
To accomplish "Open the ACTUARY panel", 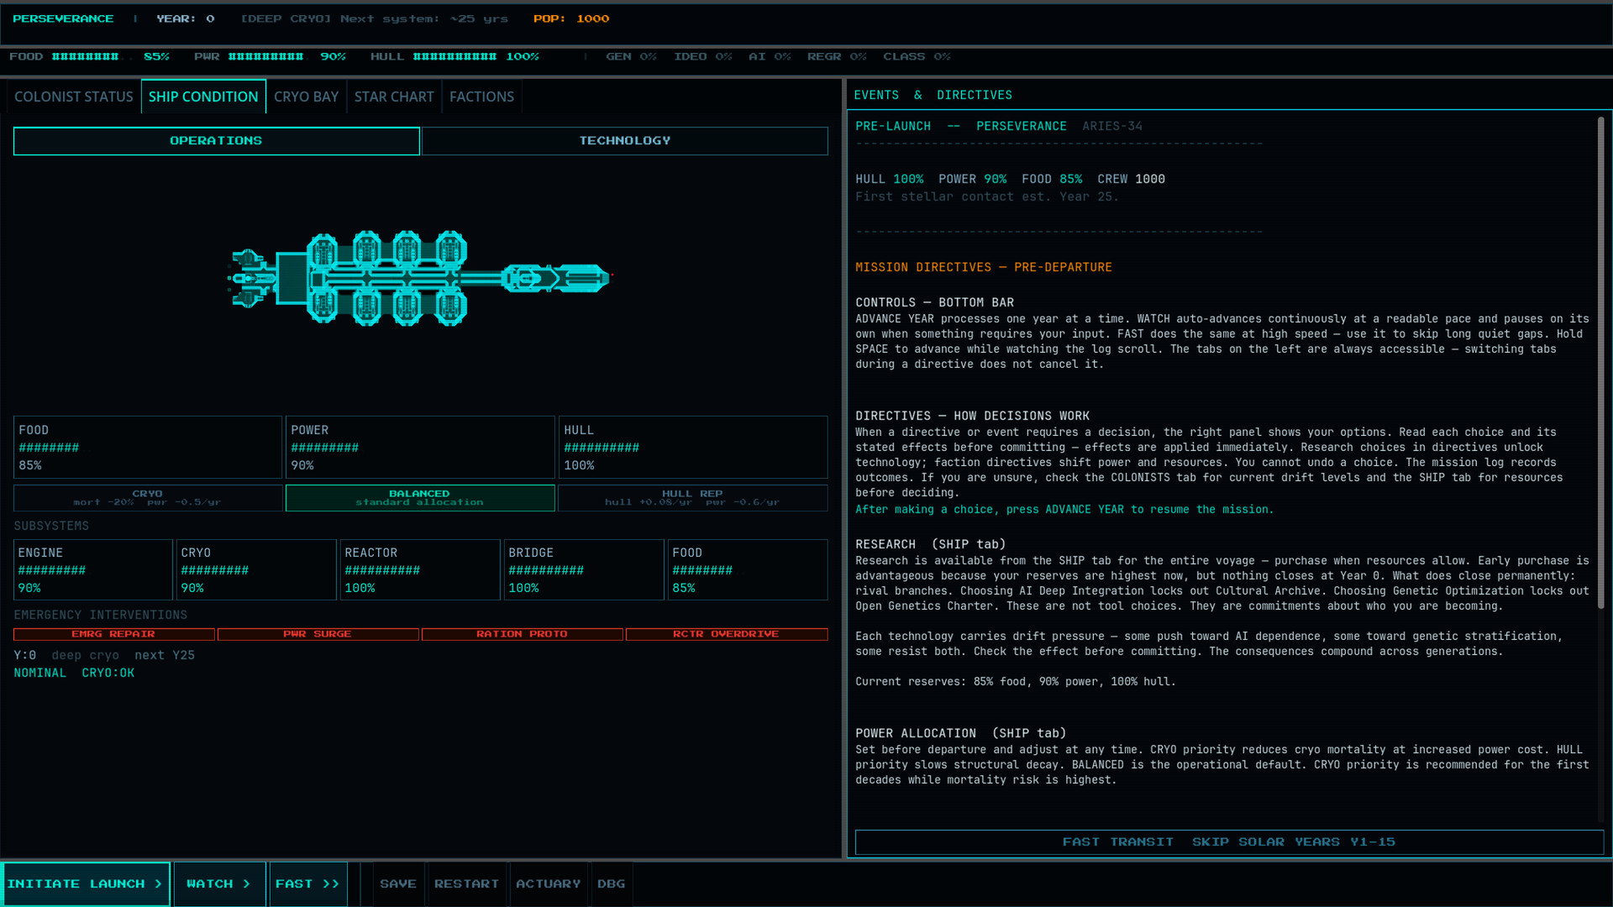I will click(548, 883).
